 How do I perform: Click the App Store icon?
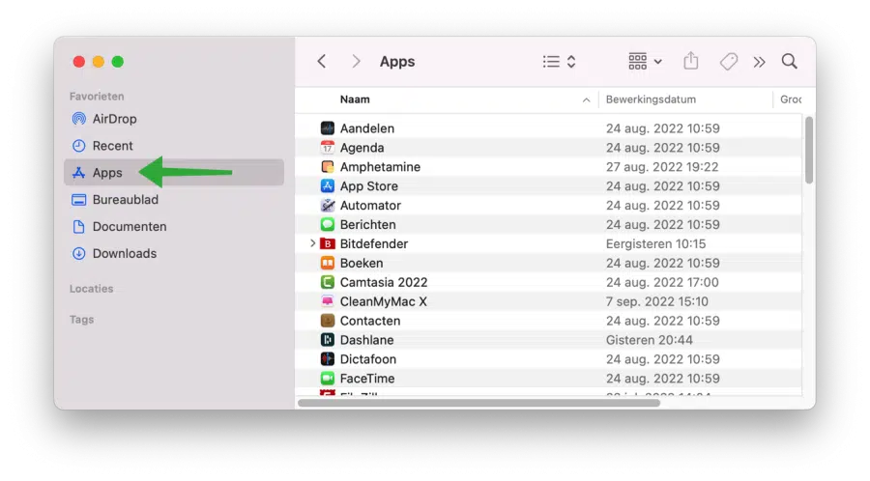(x=328, y=186)
